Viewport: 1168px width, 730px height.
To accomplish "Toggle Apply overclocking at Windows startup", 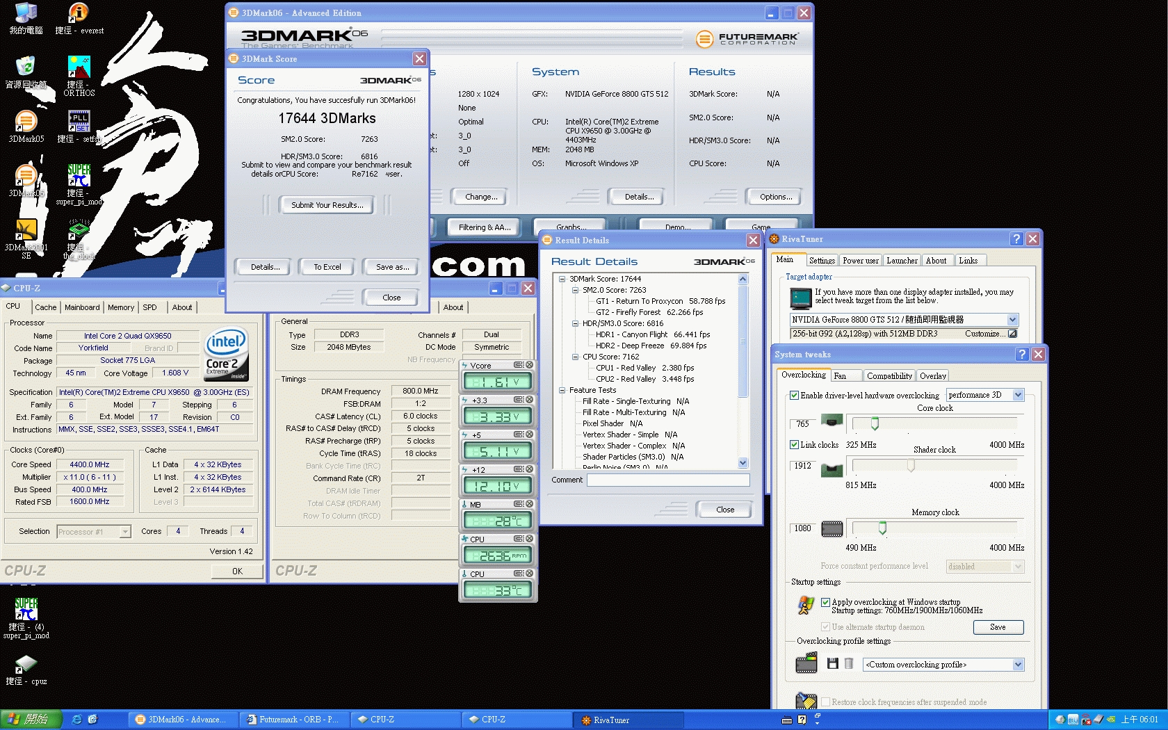I will pos(825,602).
